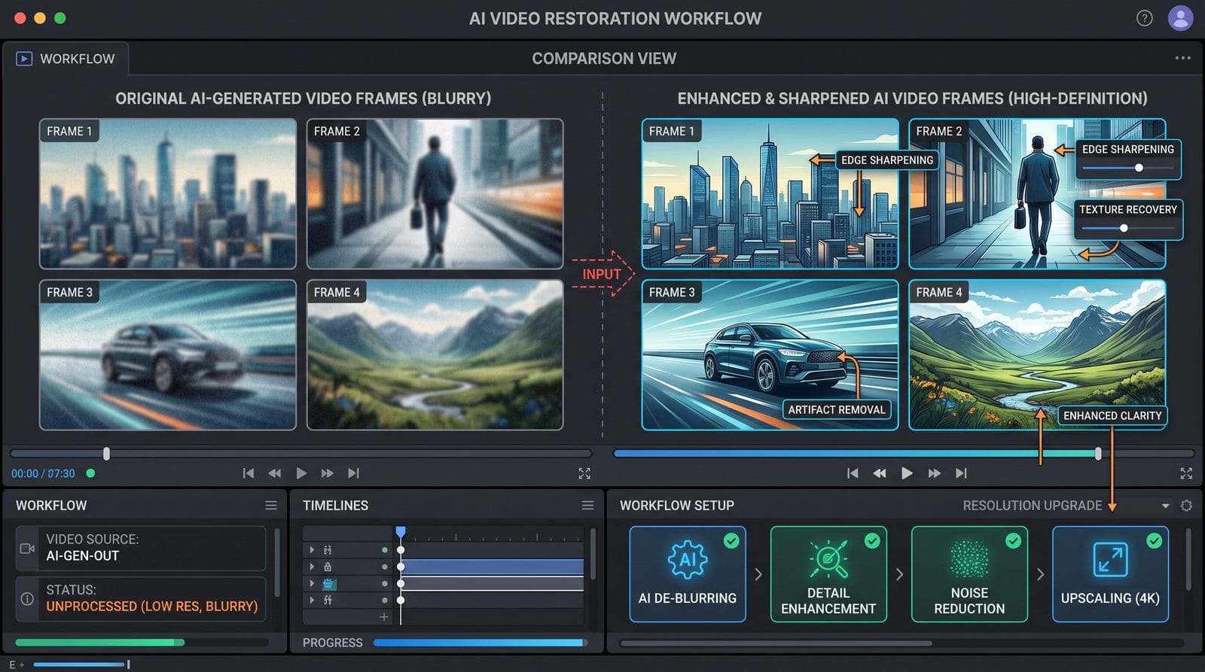The image size is (1205, 672).
Task: Expand the blue-icon track disclosure triangle
Action: 312,583
